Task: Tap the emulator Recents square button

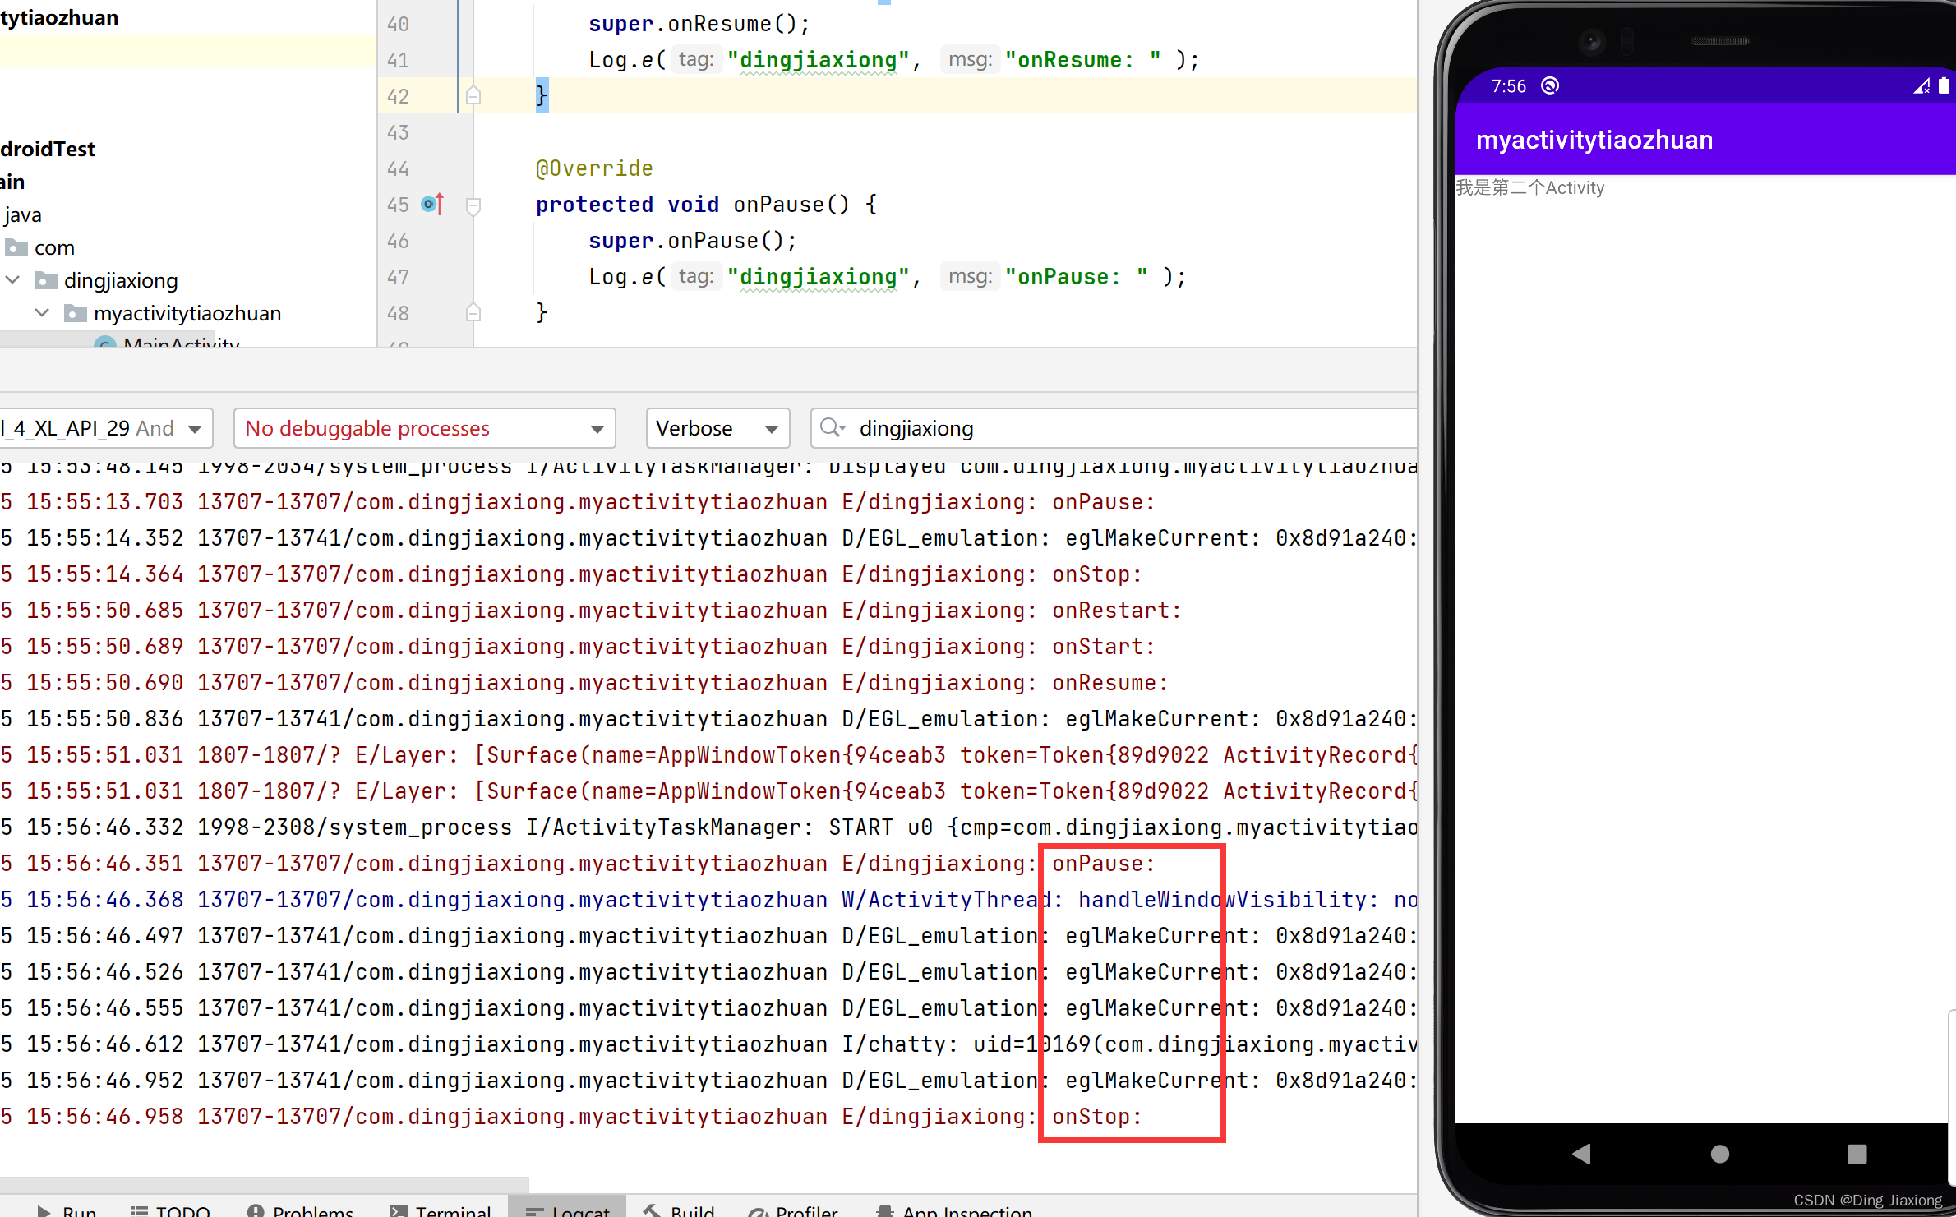Action: pos(1857,1154)
